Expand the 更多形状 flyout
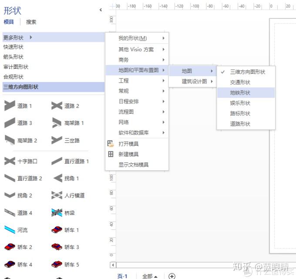The height and width of the screenshot is (279, 296). pos(54,37)
